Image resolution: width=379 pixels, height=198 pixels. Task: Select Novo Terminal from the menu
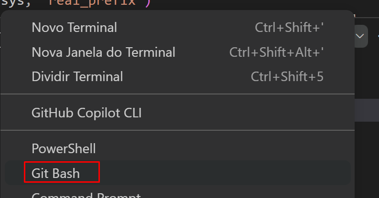point(74,27)
